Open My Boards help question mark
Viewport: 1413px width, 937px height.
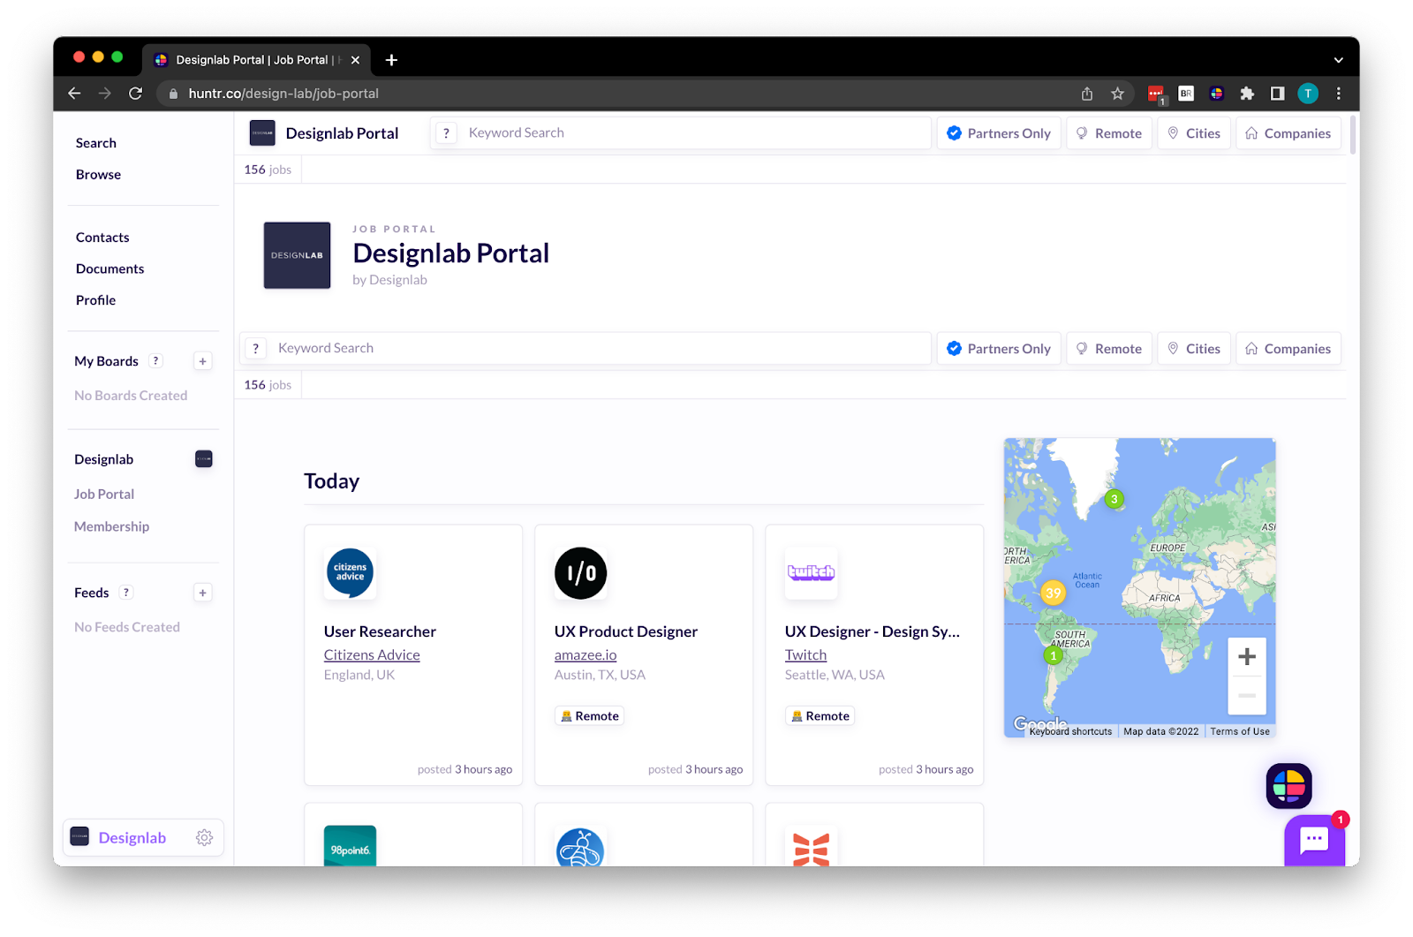[155, 360]
